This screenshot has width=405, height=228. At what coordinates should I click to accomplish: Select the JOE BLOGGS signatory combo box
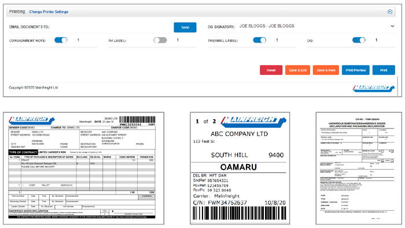coord(315,26)
